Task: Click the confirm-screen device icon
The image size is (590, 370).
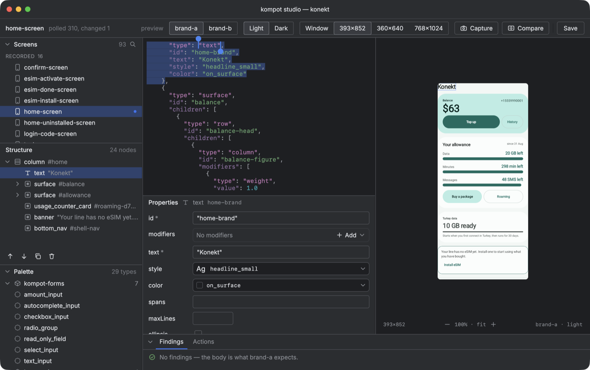Action: tap(17, 68)
